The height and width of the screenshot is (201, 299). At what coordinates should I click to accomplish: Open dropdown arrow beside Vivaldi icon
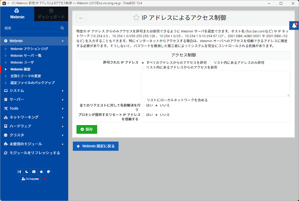pos(8,3)
